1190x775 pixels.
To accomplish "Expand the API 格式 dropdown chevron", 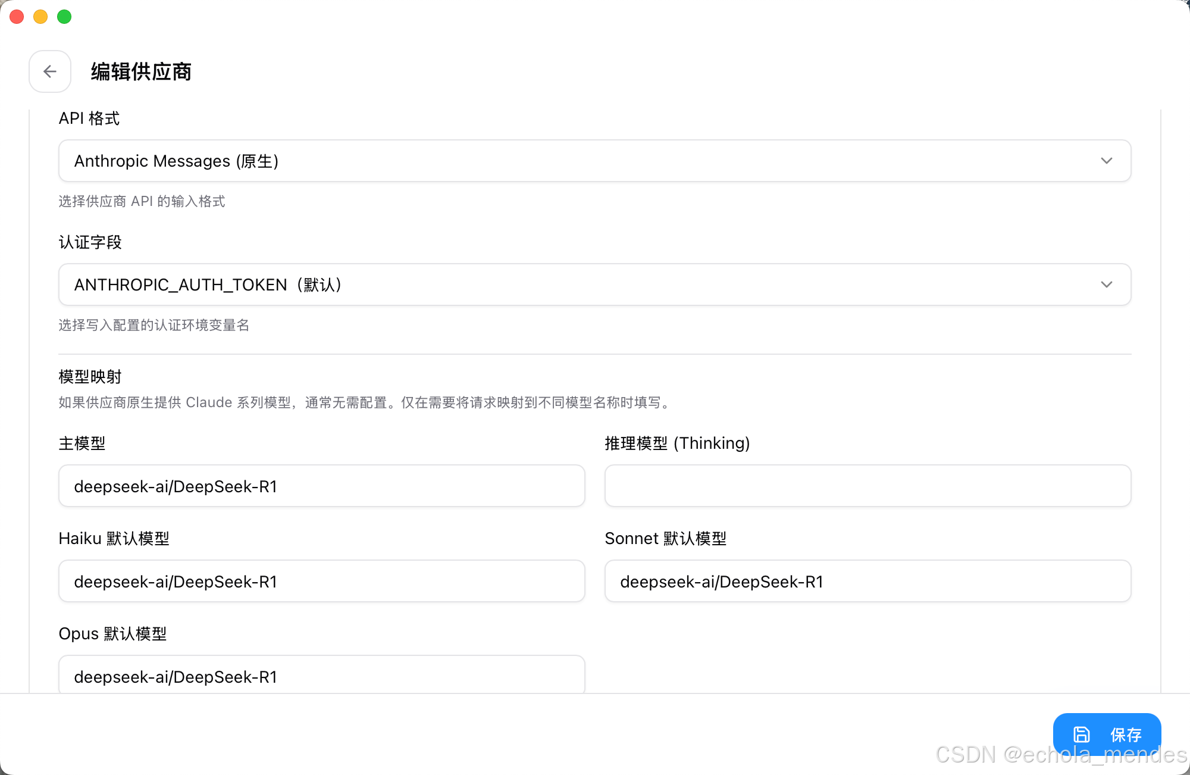I will point(1106,161).
